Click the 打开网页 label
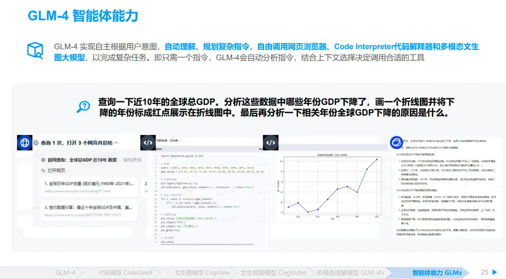This screenshot has height=279, width=506. point(57,171)
